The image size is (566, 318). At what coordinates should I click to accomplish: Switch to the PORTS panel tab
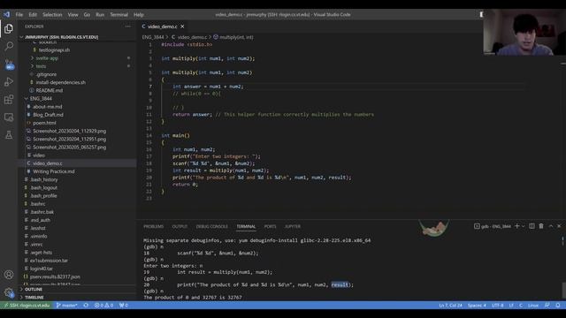270,226
